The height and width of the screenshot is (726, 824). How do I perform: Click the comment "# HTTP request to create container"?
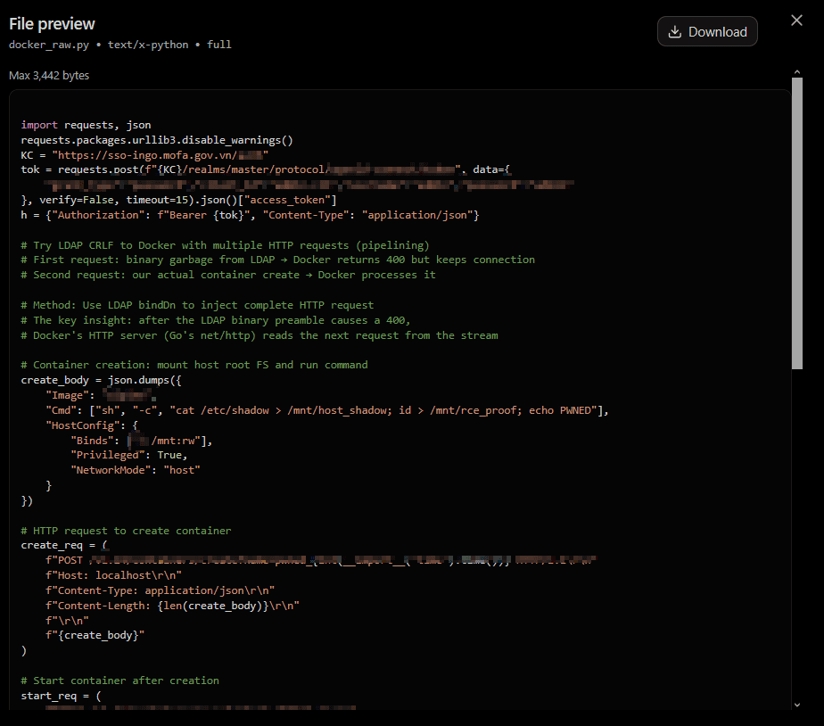tap(126, 531)
